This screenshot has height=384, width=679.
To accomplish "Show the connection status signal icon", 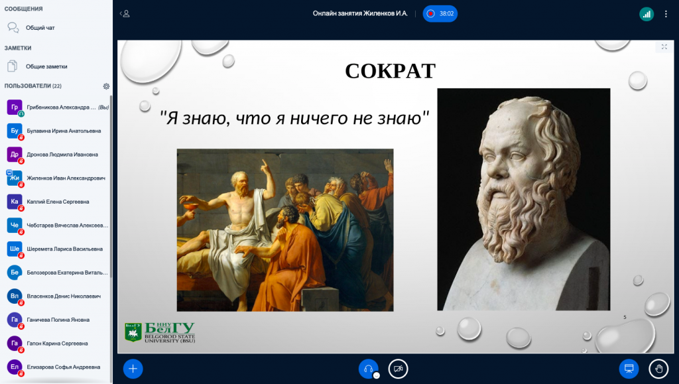I will (646, 14).
